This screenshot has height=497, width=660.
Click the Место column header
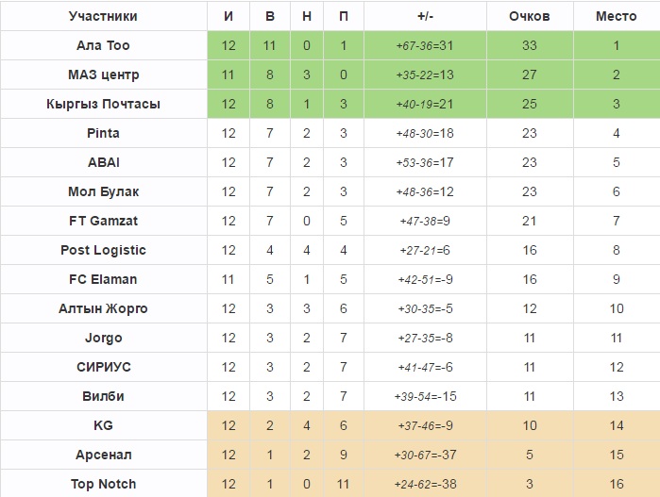tap(616, 16)
